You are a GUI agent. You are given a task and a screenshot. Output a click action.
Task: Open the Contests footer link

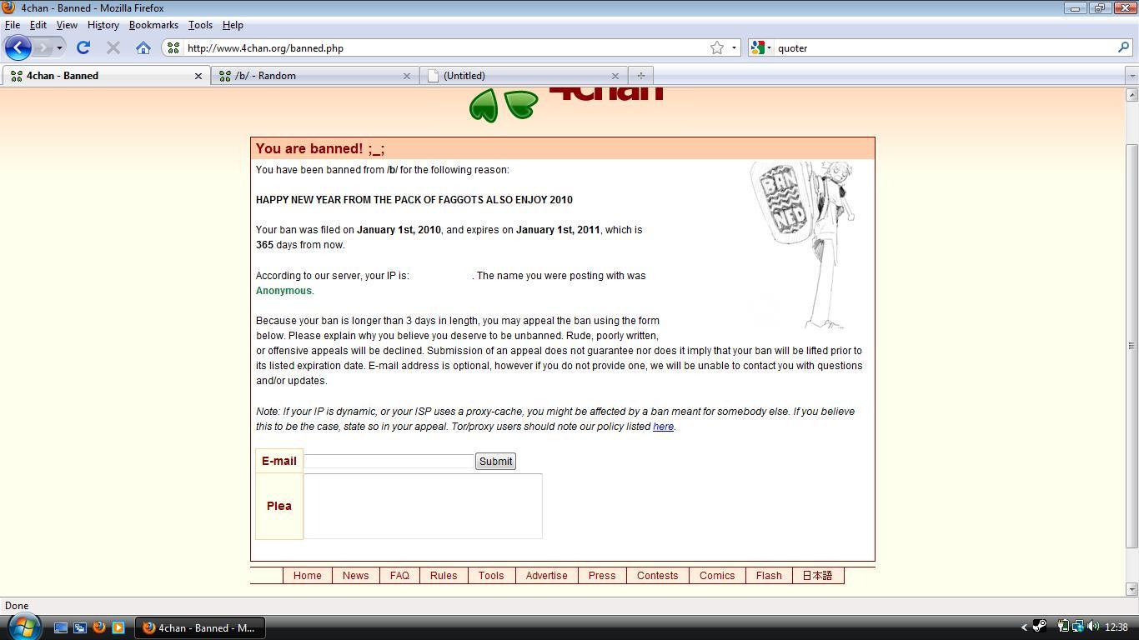coord(657,576)
